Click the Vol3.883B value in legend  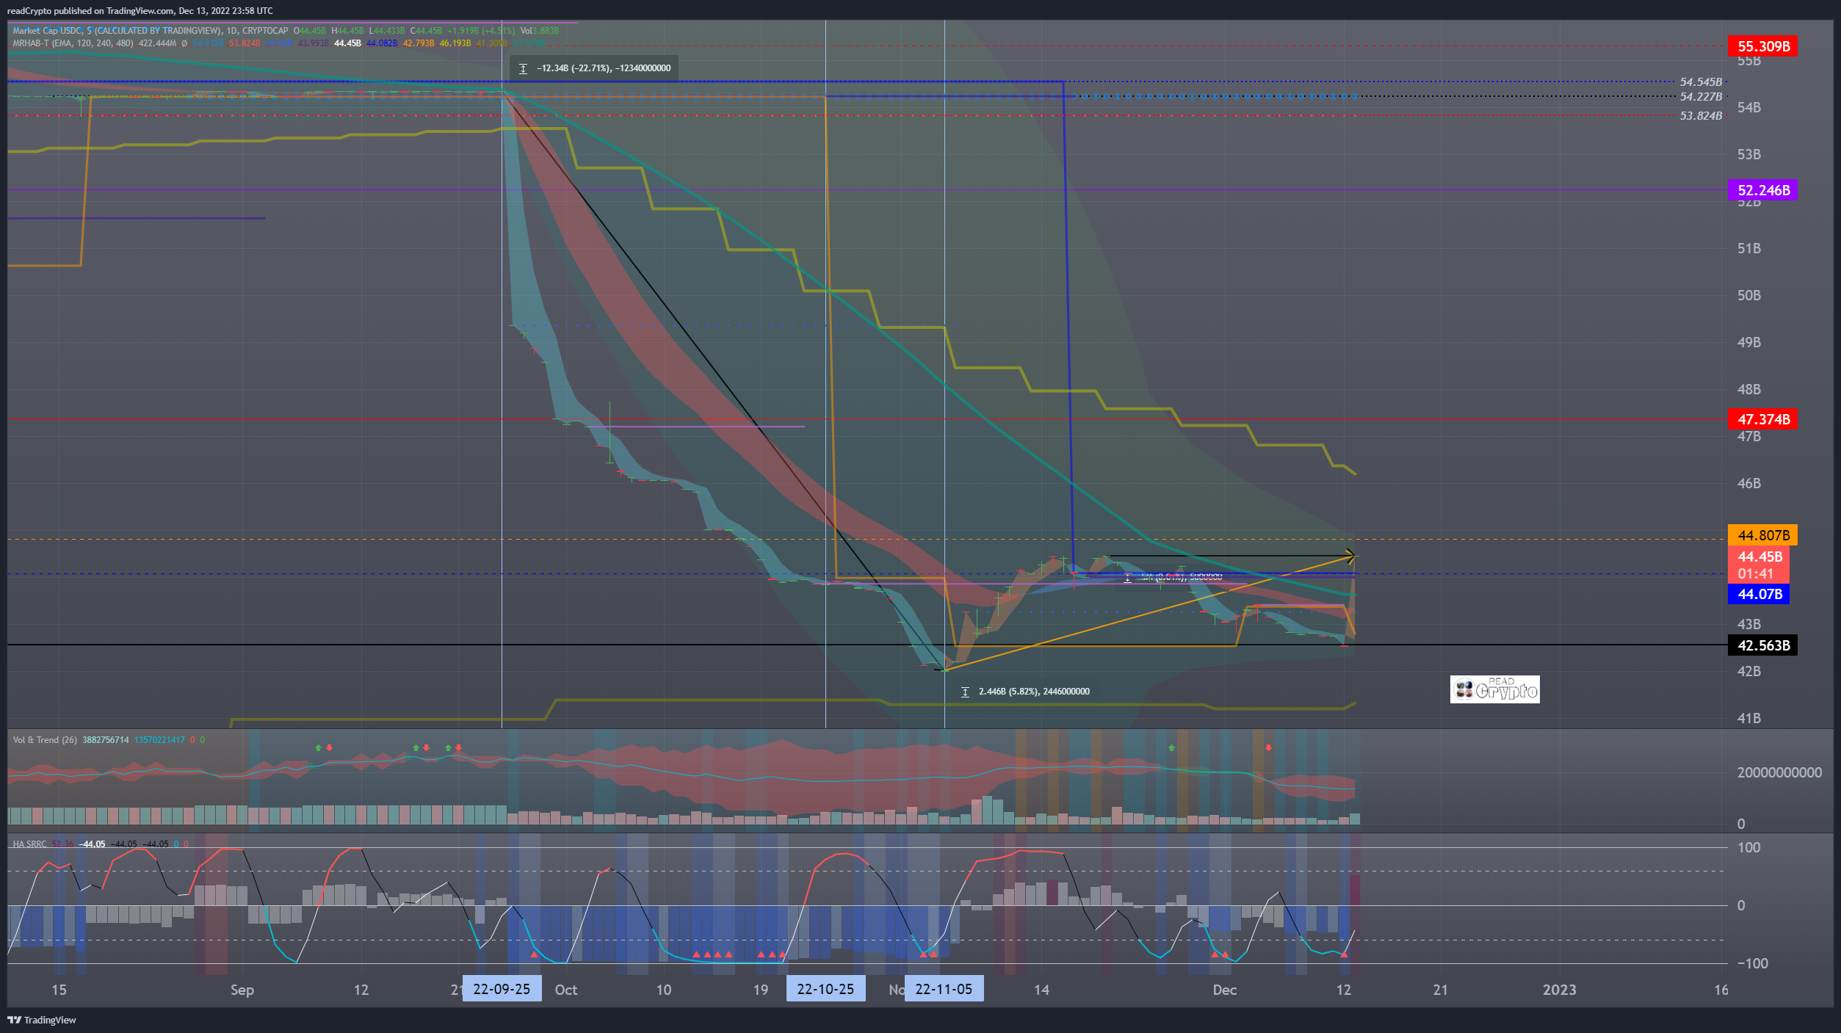click(x=540, y=31)
